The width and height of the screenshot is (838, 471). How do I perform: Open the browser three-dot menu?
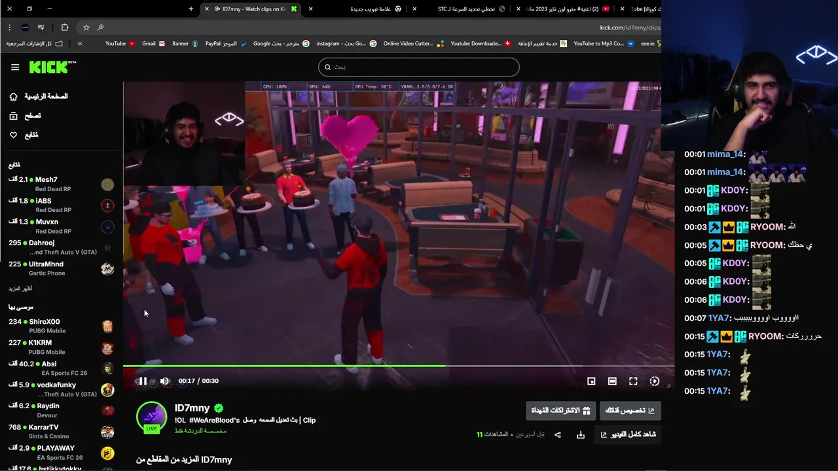tap(9, 27)
